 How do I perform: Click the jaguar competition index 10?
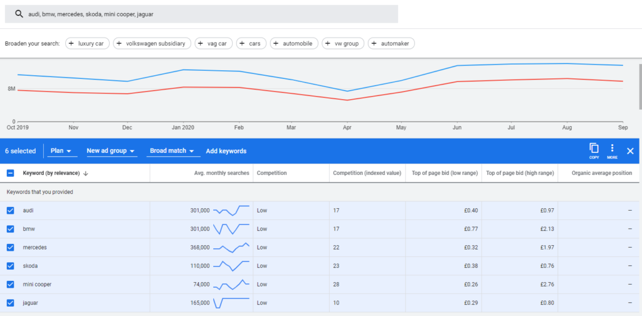click(x=336, y=303)
